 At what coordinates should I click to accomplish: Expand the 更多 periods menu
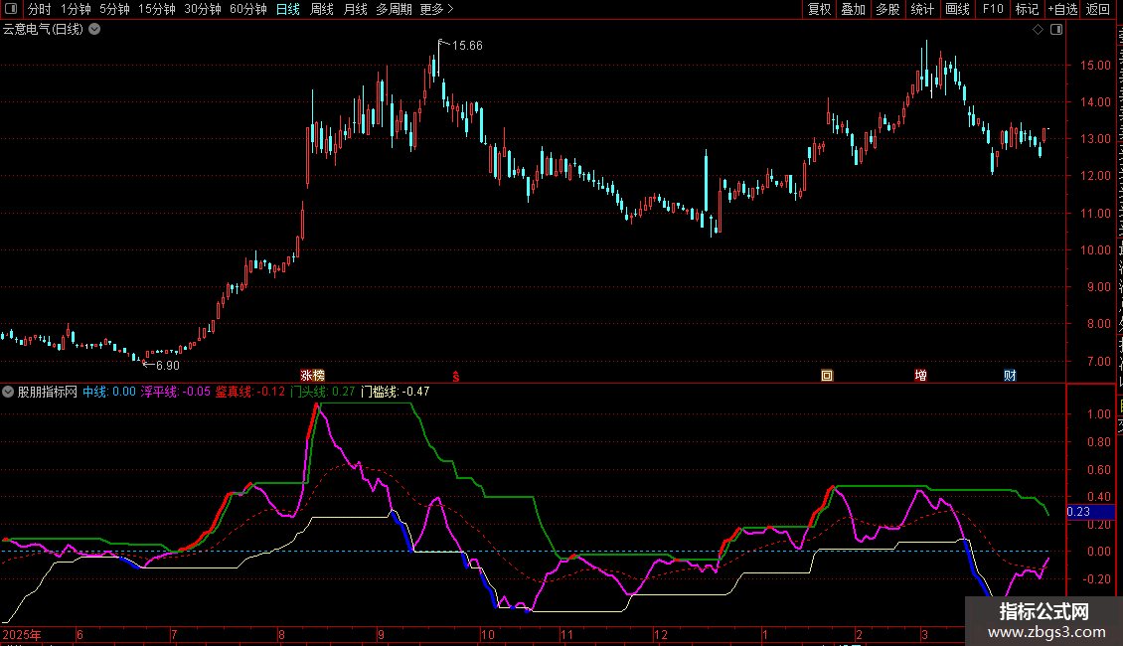pos(436,9)
